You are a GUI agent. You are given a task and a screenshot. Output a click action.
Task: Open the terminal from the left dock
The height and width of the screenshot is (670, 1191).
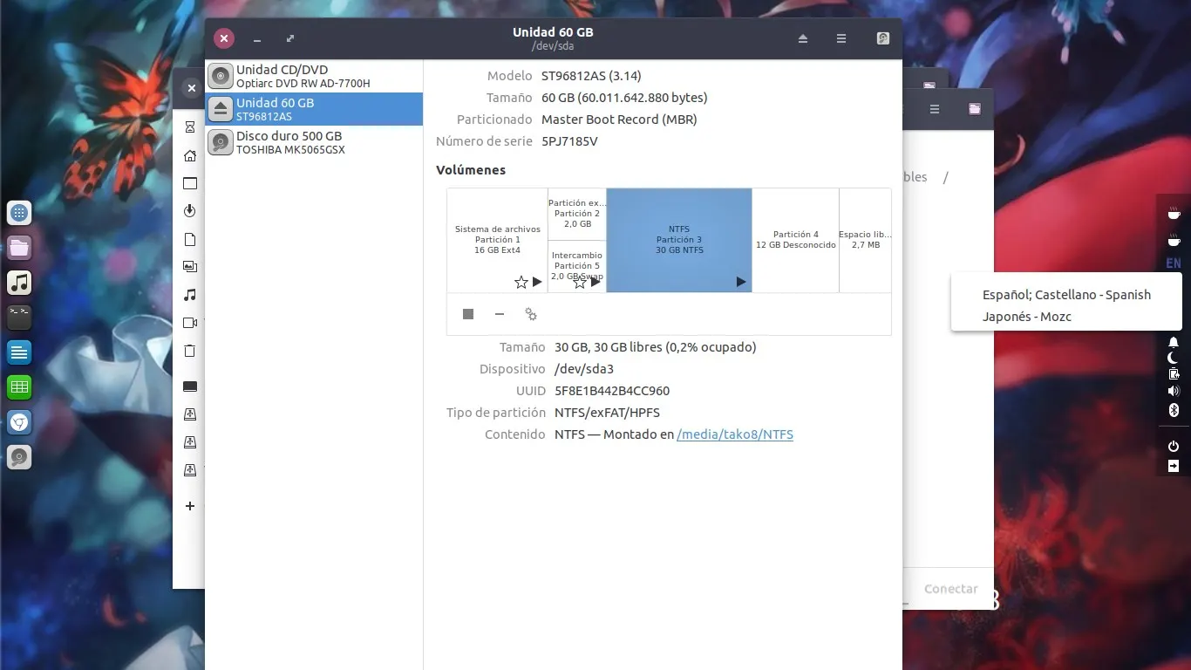click(18, 317)
